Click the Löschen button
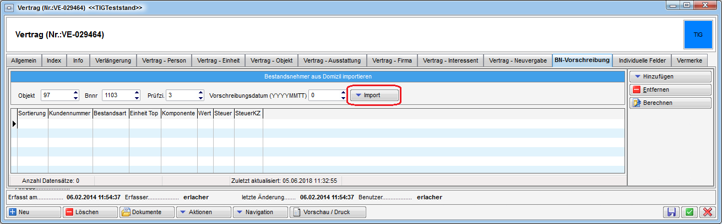Viewport: 722px width, 224px height. click(90, 212)
